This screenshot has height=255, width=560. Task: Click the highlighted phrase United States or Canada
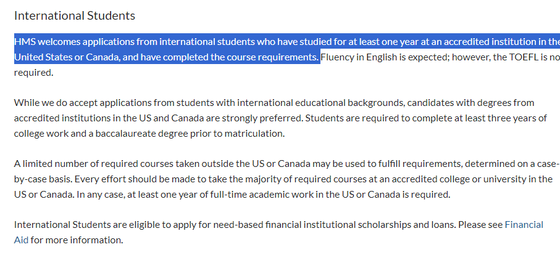click(x=65, y=57)
